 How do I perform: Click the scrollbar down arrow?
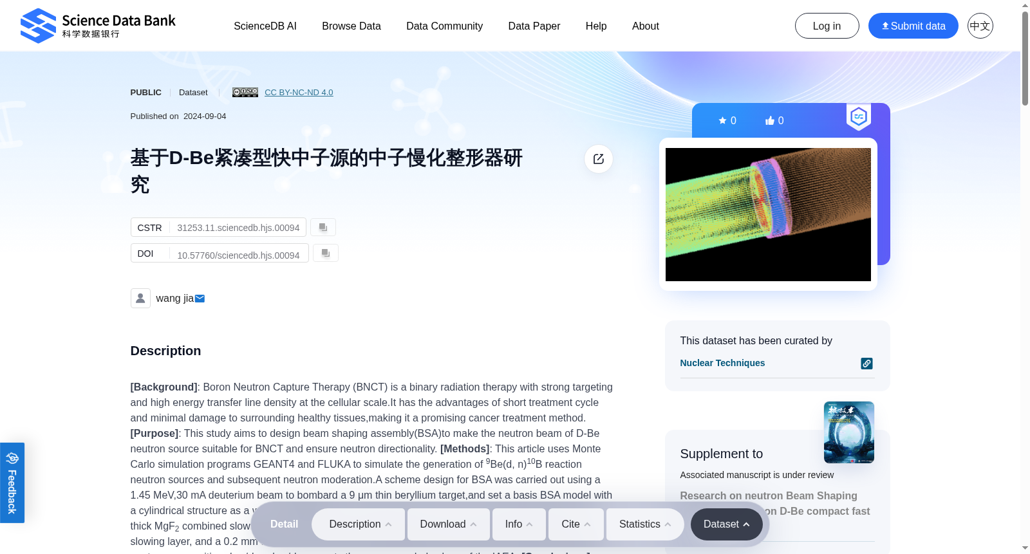(1025, 548)
